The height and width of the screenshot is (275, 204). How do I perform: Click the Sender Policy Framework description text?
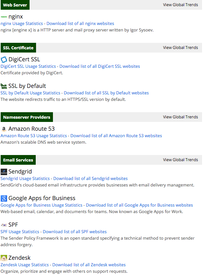coord(97,242)
